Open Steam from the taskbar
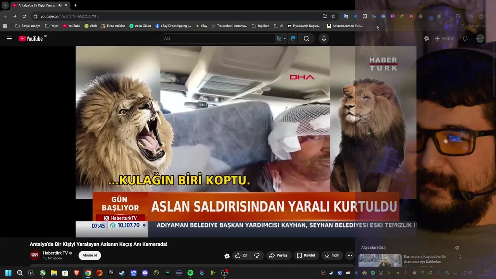Image resolution: width=496 pixels, height=279 pixels. click(122, 273)
